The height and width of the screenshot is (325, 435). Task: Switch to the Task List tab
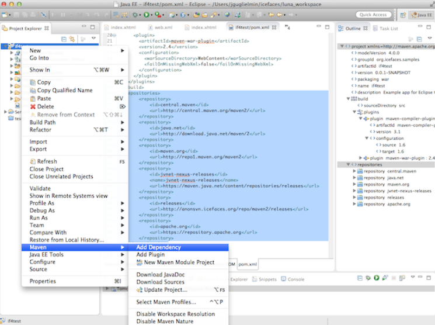[x=388, y=28]
